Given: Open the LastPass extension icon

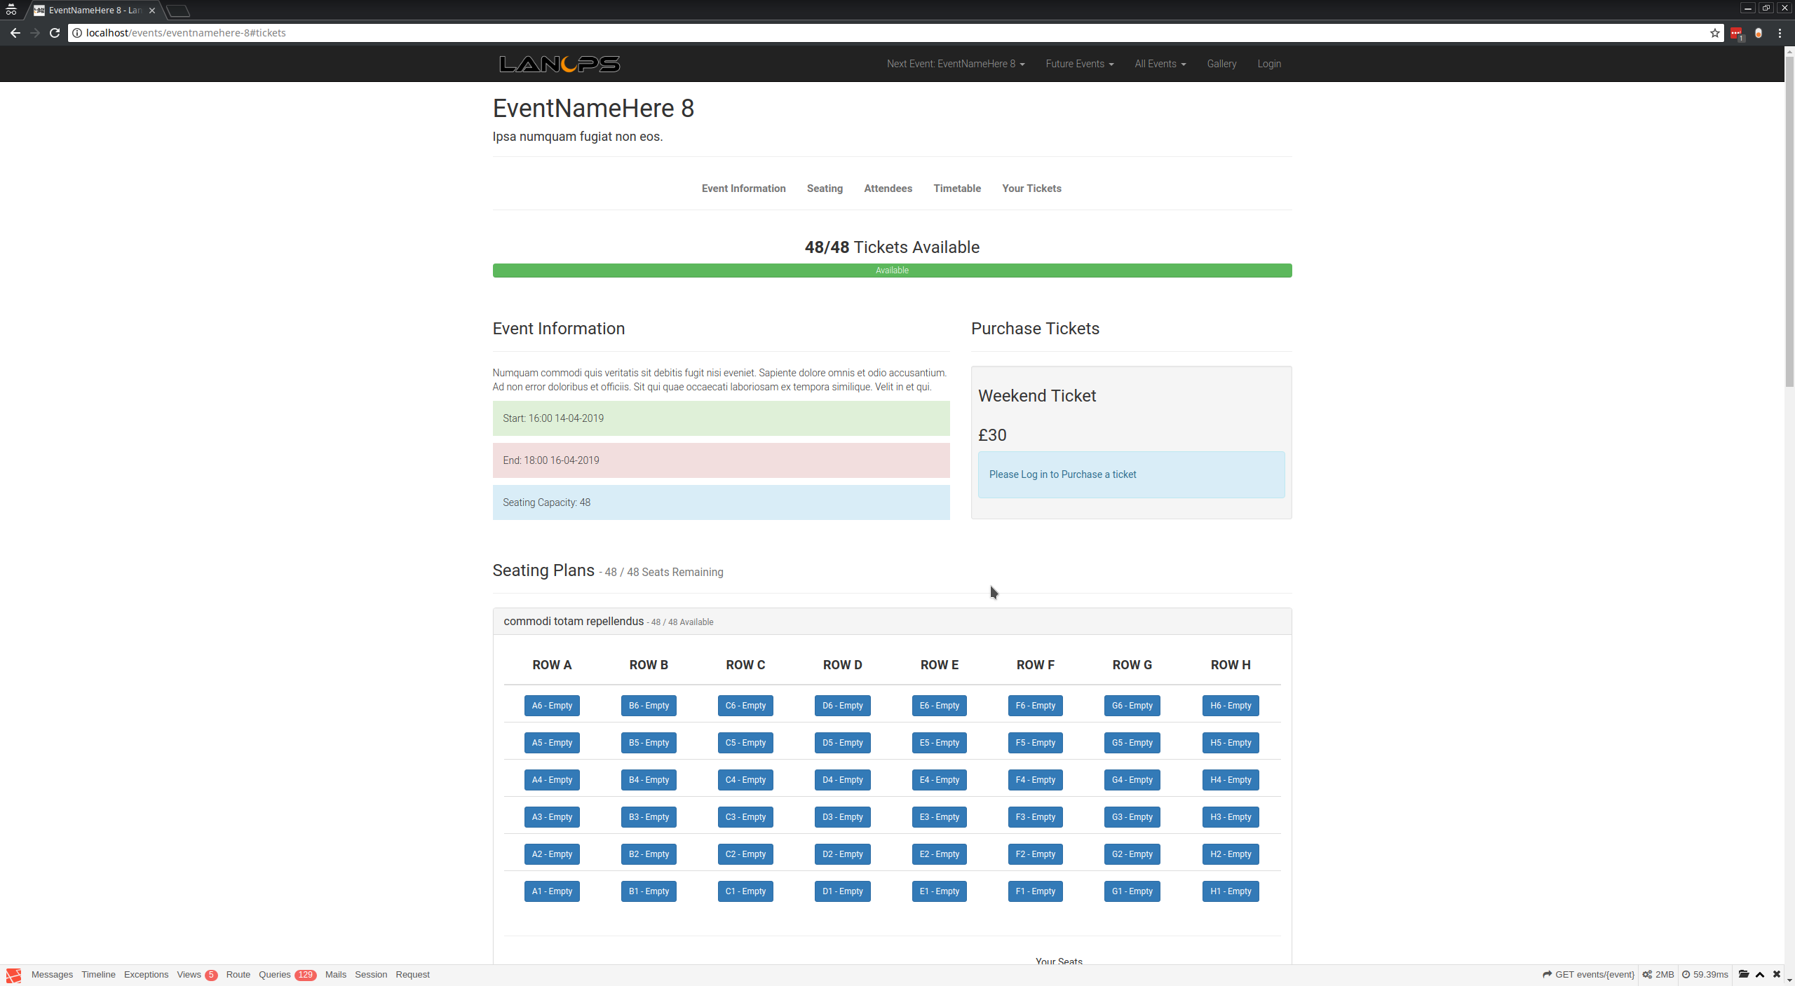Looking at the screenshot, I should point(1736,33).
